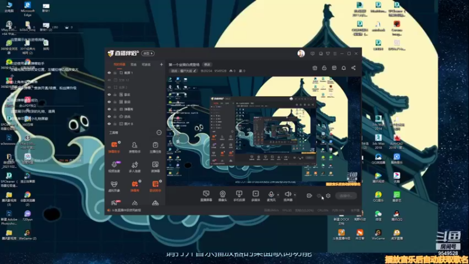
Task: Open the 多人连麦 tool
Action: [135, 167]
